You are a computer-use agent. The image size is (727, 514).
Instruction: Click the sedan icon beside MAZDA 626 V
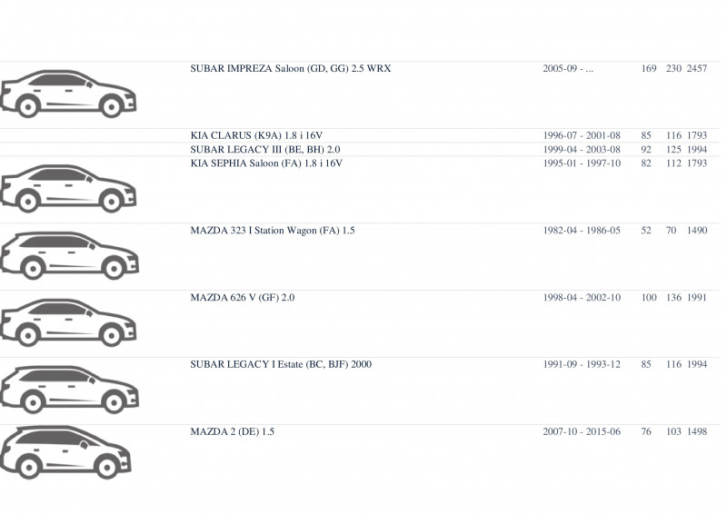pyautogui.click(x=68, y=322)
